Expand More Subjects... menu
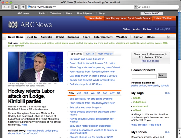Viewport: 181px width, 138px height. coord(85,13)
